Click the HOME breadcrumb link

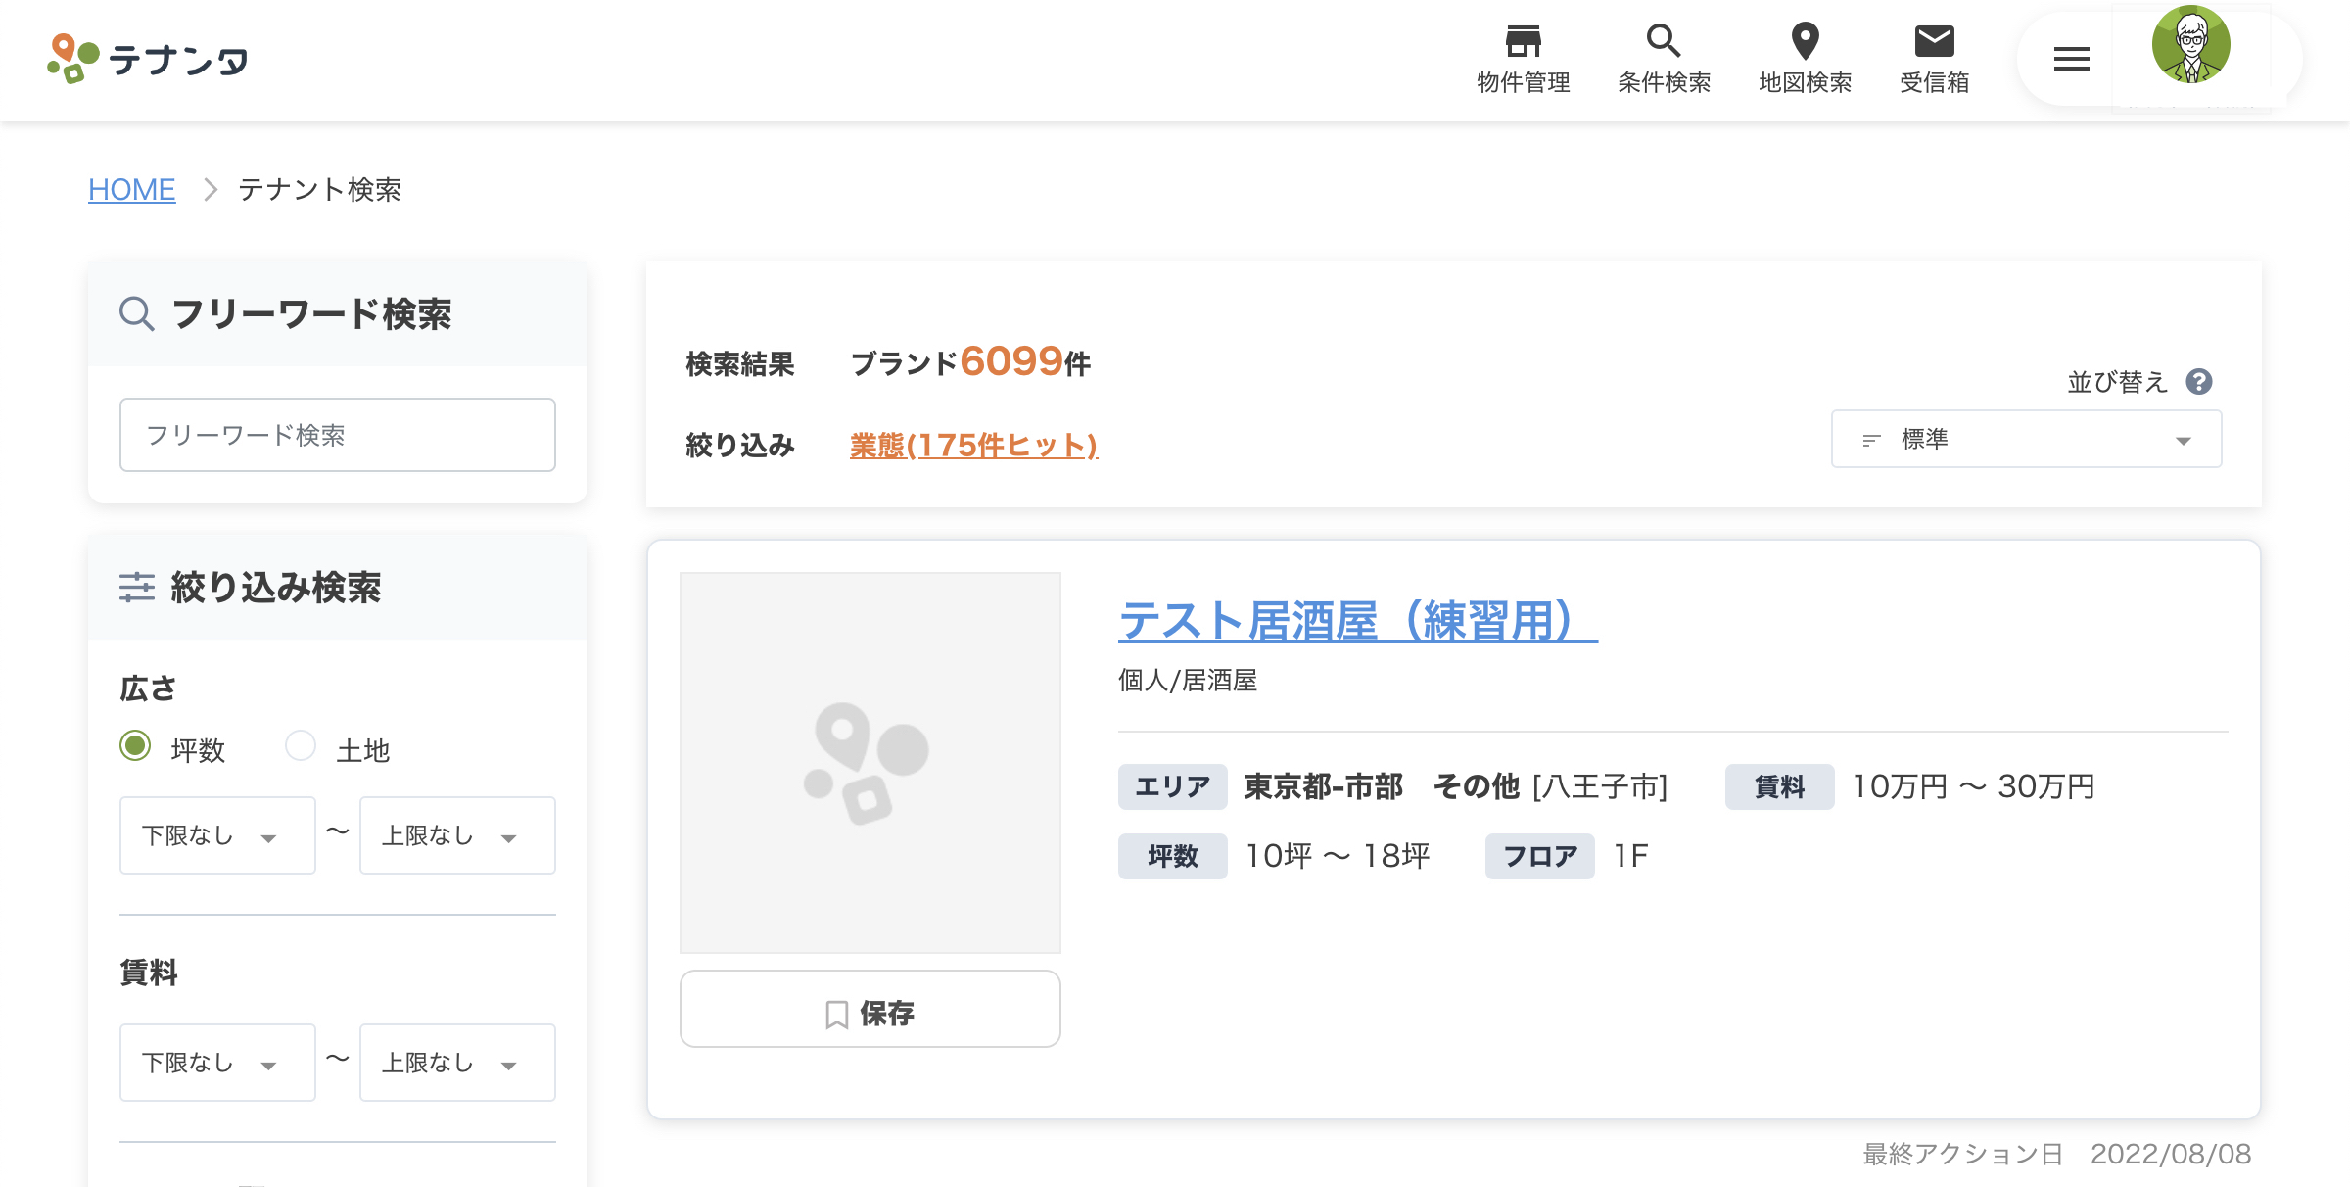132,189
